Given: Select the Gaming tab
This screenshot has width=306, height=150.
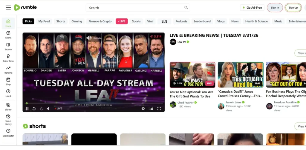Looking at the screenshot, I should [x=77, y=21].
